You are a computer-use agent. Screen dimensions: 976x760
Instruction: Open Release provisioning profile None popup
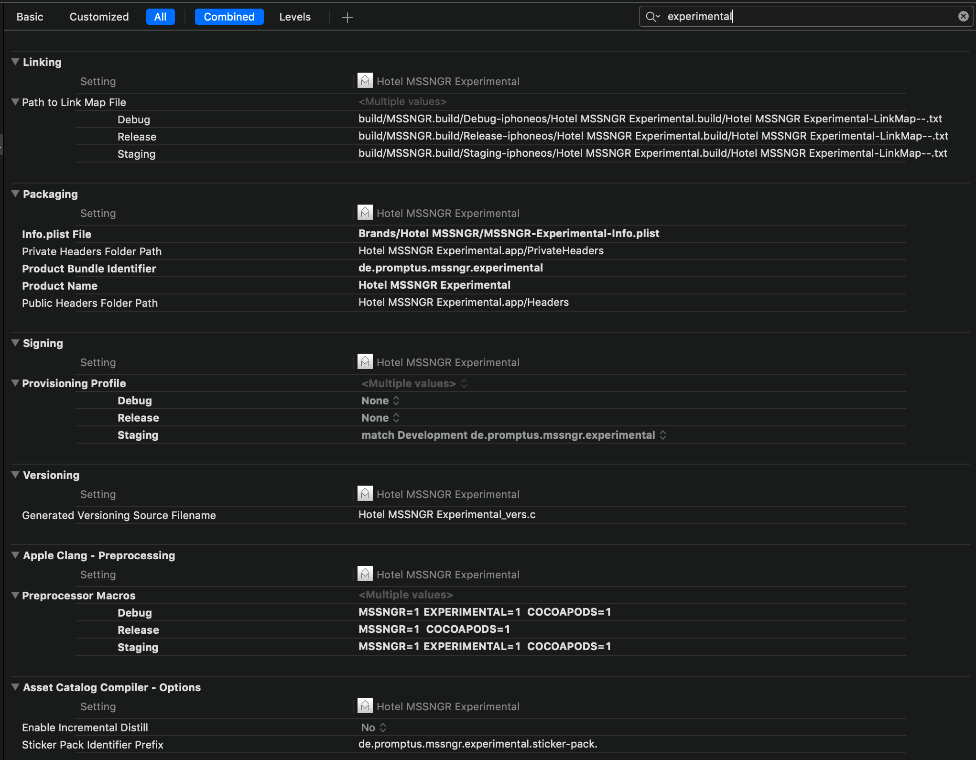pos(380,418)
